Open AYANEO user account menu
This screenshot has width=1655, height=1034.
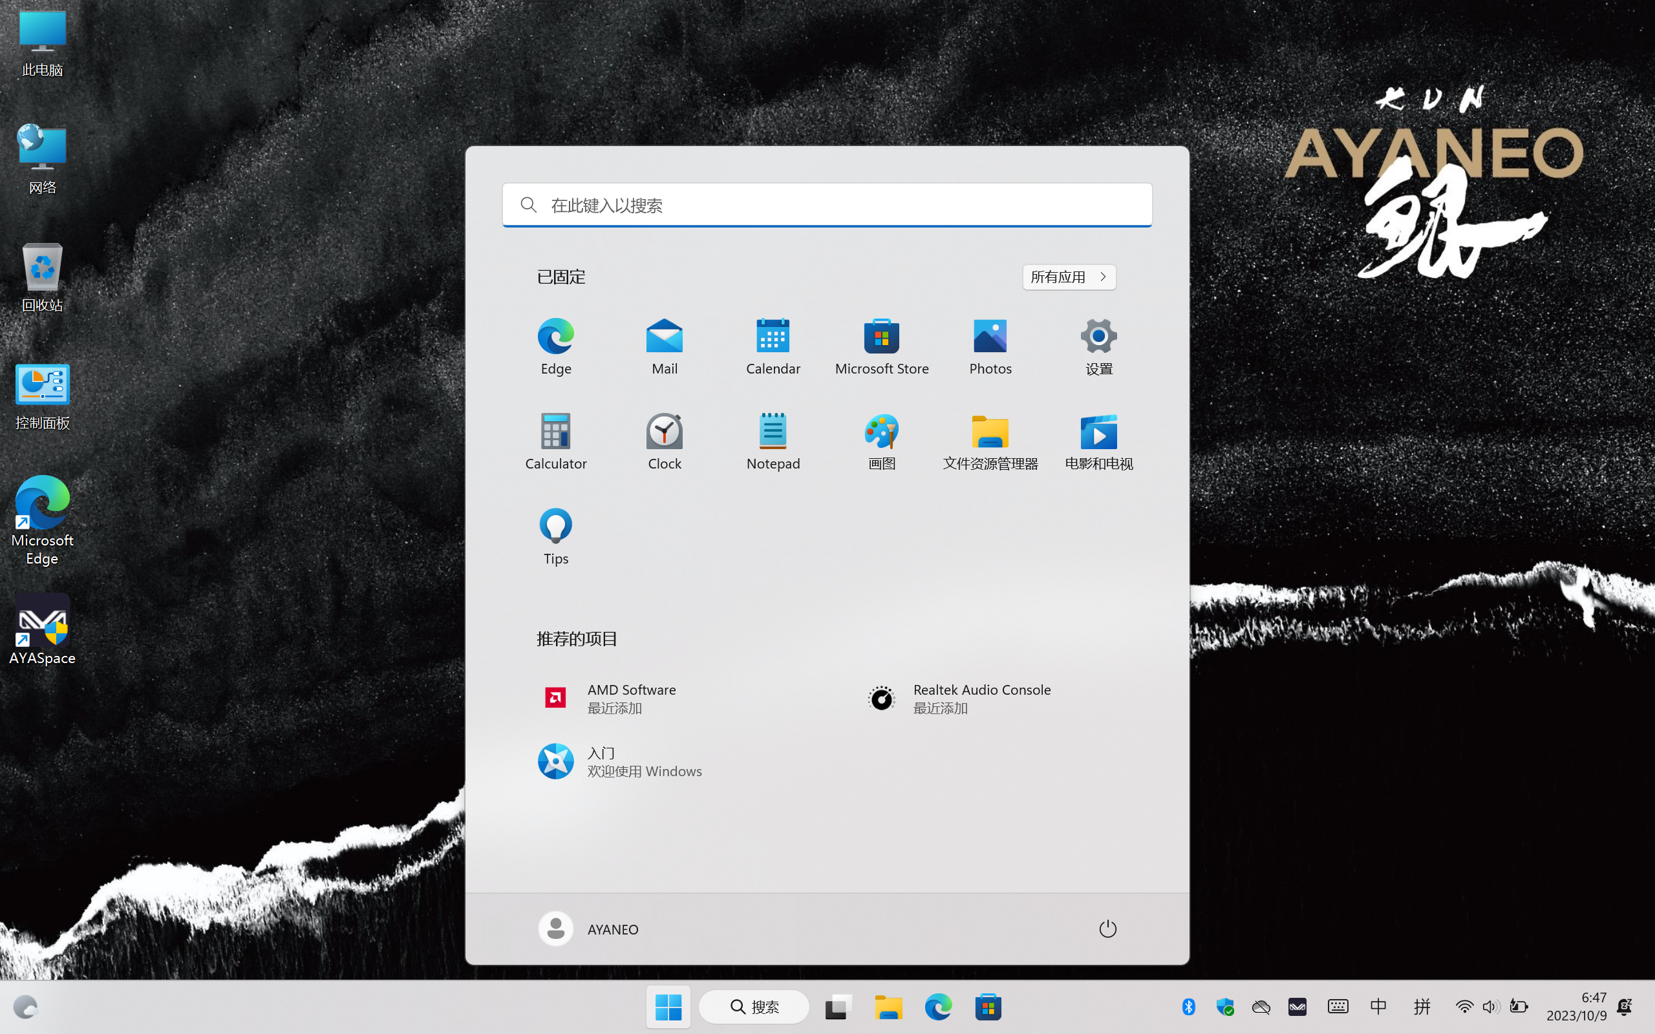(x=589, y=929)
